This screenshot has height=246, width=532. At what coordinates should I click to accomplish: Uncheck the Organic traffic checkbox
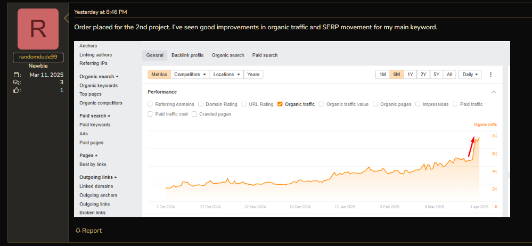(x=280, y=104)
